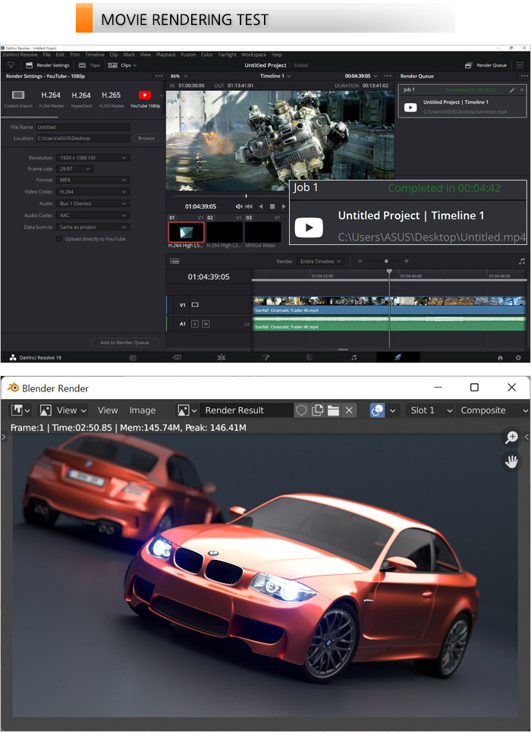Click the Clips button in toolbar
This screenshot has width=531, height=735.
coord(122,65)
